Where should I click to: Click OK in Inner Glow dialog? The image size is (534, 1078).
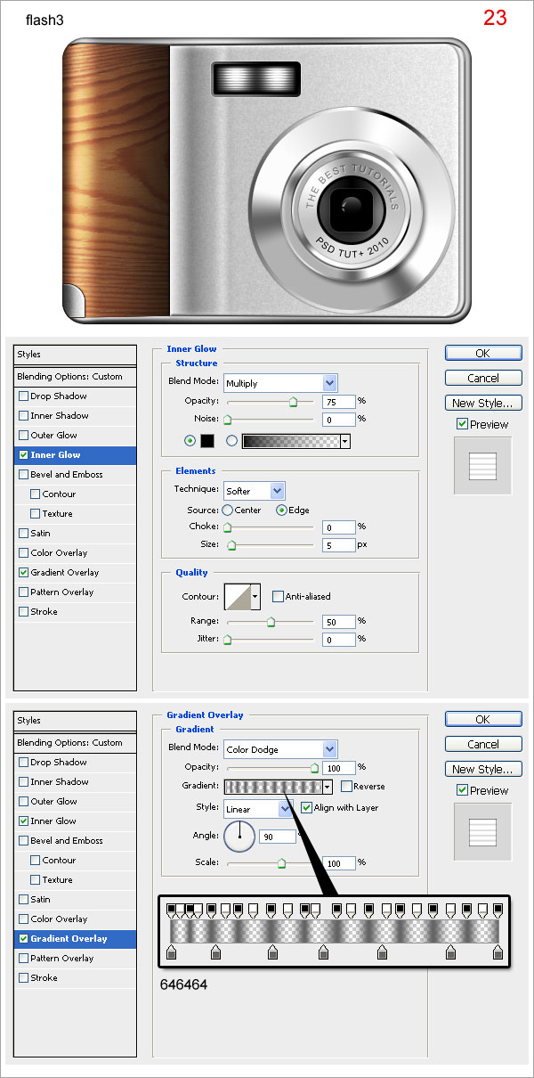point(483,354)
